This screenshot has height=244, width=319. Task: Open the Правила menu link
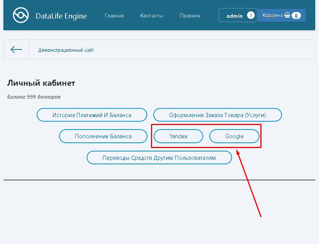(x=190, y=15)
